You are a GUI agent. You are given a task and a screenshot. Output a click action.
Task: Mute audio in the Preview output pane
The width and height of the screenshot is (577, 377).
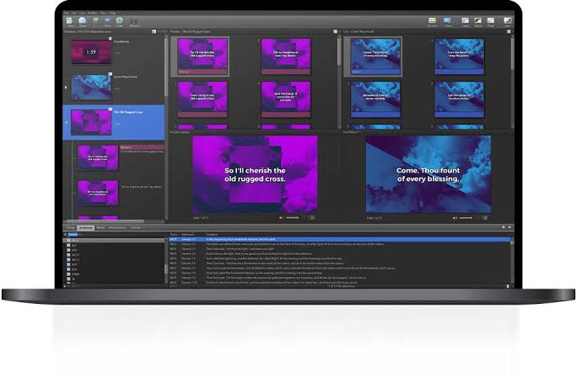281,218
